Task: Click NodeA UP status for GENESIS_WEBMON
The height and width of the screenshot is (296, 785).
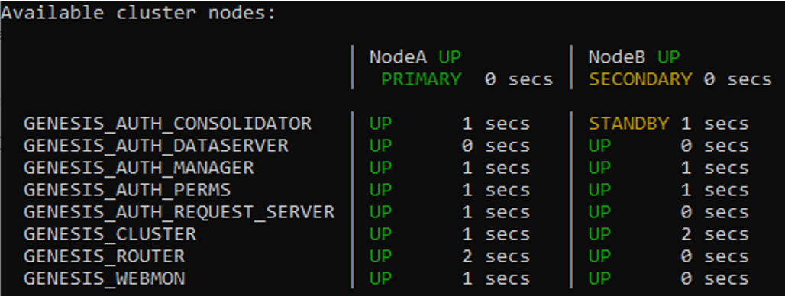Action: point(380,278)
